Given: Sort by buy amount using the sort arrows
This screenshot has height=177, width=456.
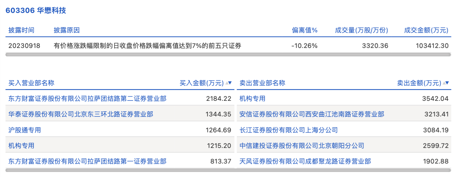Looking at the screenshot, I should click(229, 83).
